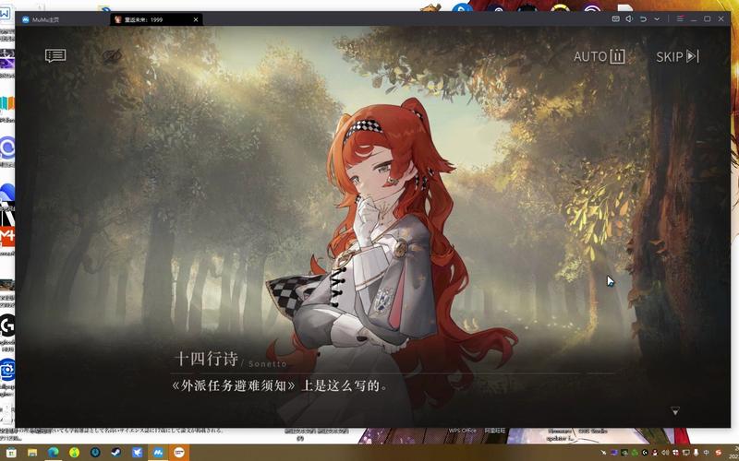Screen dimensions: 739x461
Task: Toggle hide dialogue UI eye icon
Action: coord(113,56)
